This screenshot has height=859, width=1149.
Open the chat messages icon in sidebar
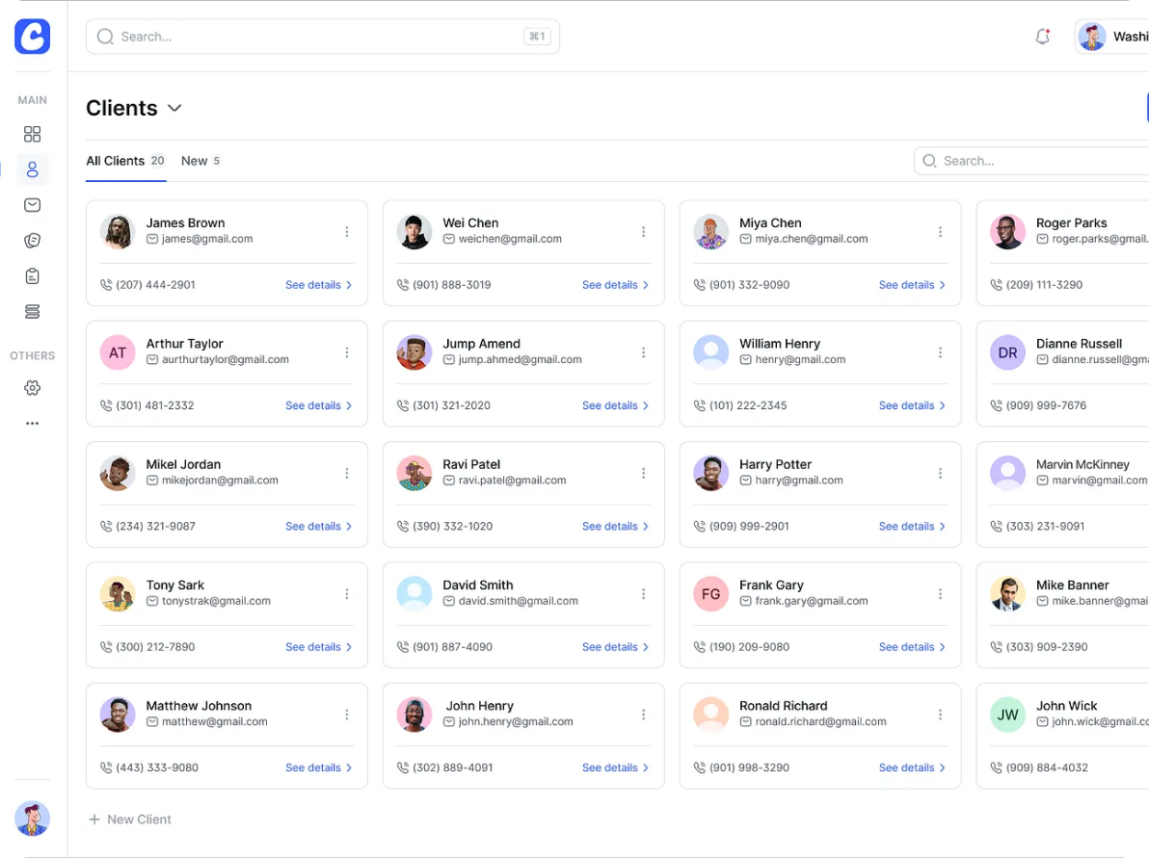(x=32, y=240)
